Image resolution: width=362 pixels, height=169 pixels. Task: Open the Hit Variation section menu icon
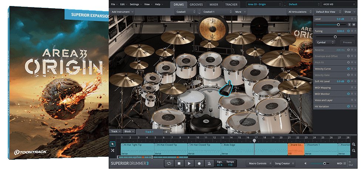(352, 106)
